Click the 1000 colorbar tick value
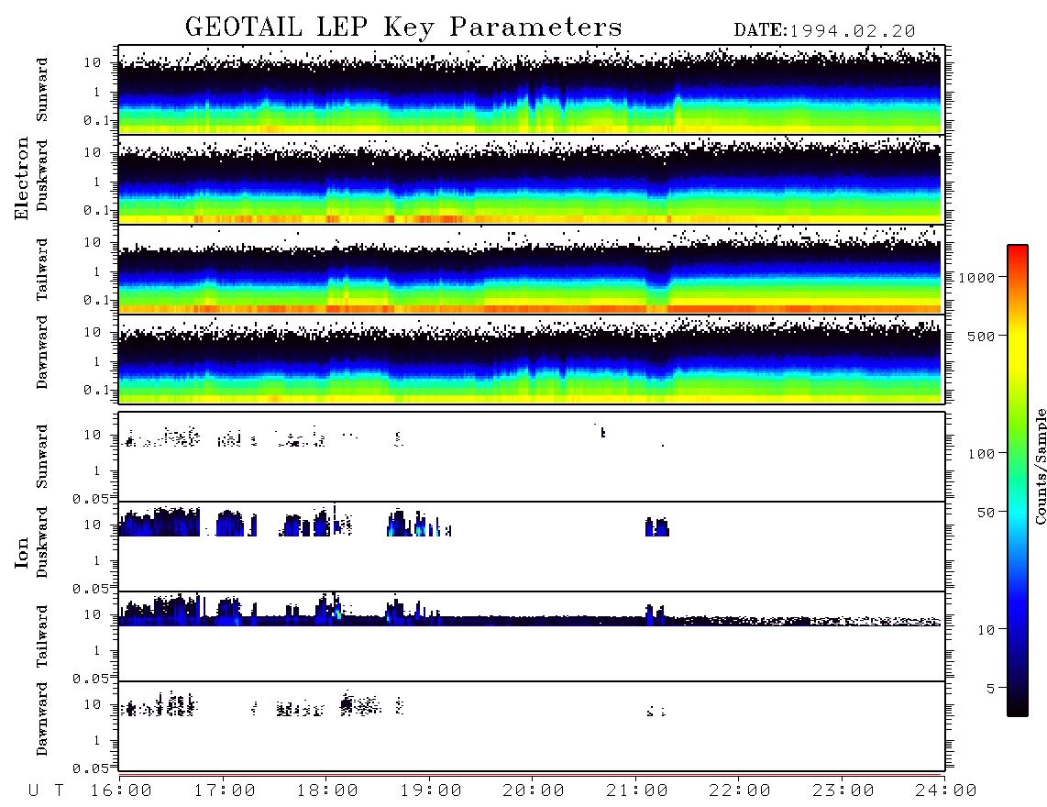Viewport: 1047px width, 807px height. 977,277
